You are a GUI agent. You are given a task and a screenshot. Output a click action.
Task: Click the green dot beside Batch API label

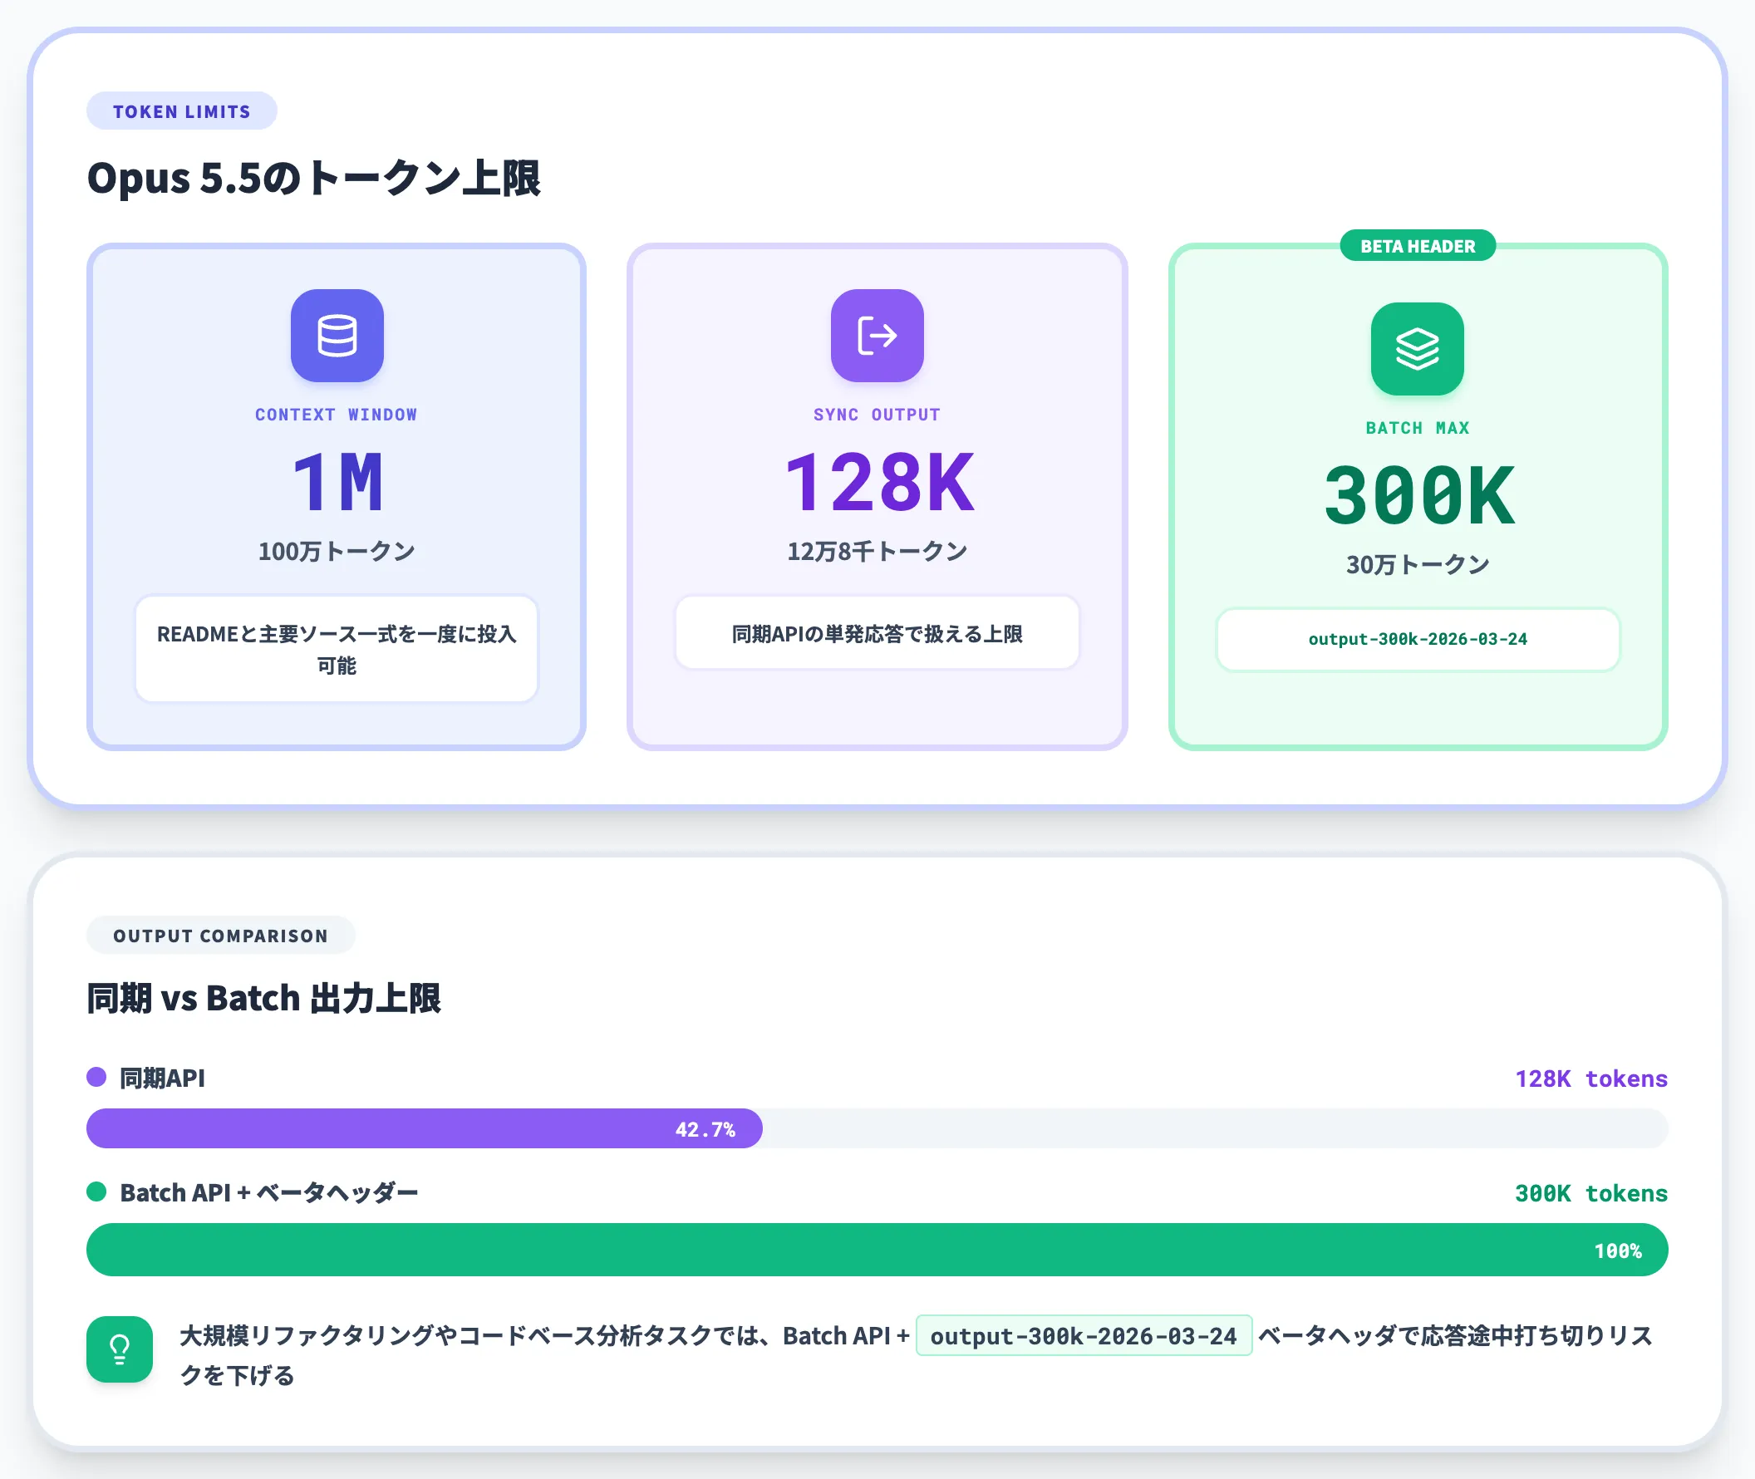(96, 1192)
